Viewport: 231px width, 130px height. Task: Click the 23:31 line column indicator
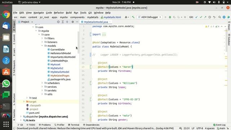tap(187, 128)
